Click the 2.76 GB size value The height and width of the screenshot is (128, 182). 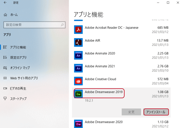coord(163,66)
